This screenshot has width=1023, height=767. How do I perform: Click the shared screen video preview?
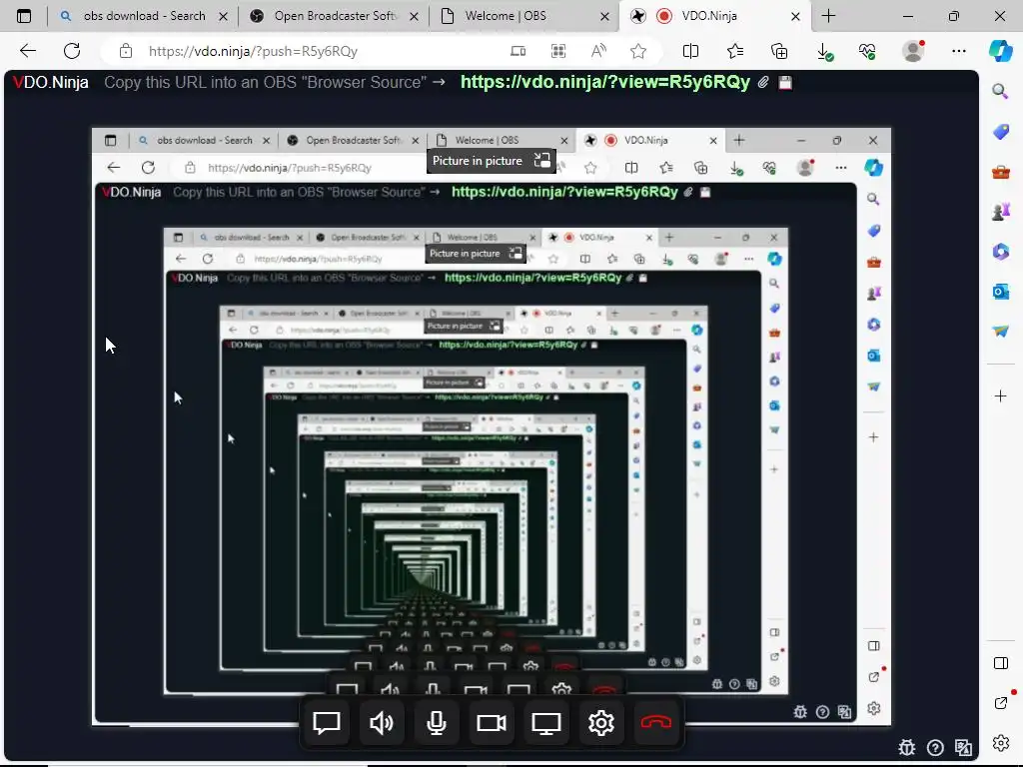click(492, 425)
